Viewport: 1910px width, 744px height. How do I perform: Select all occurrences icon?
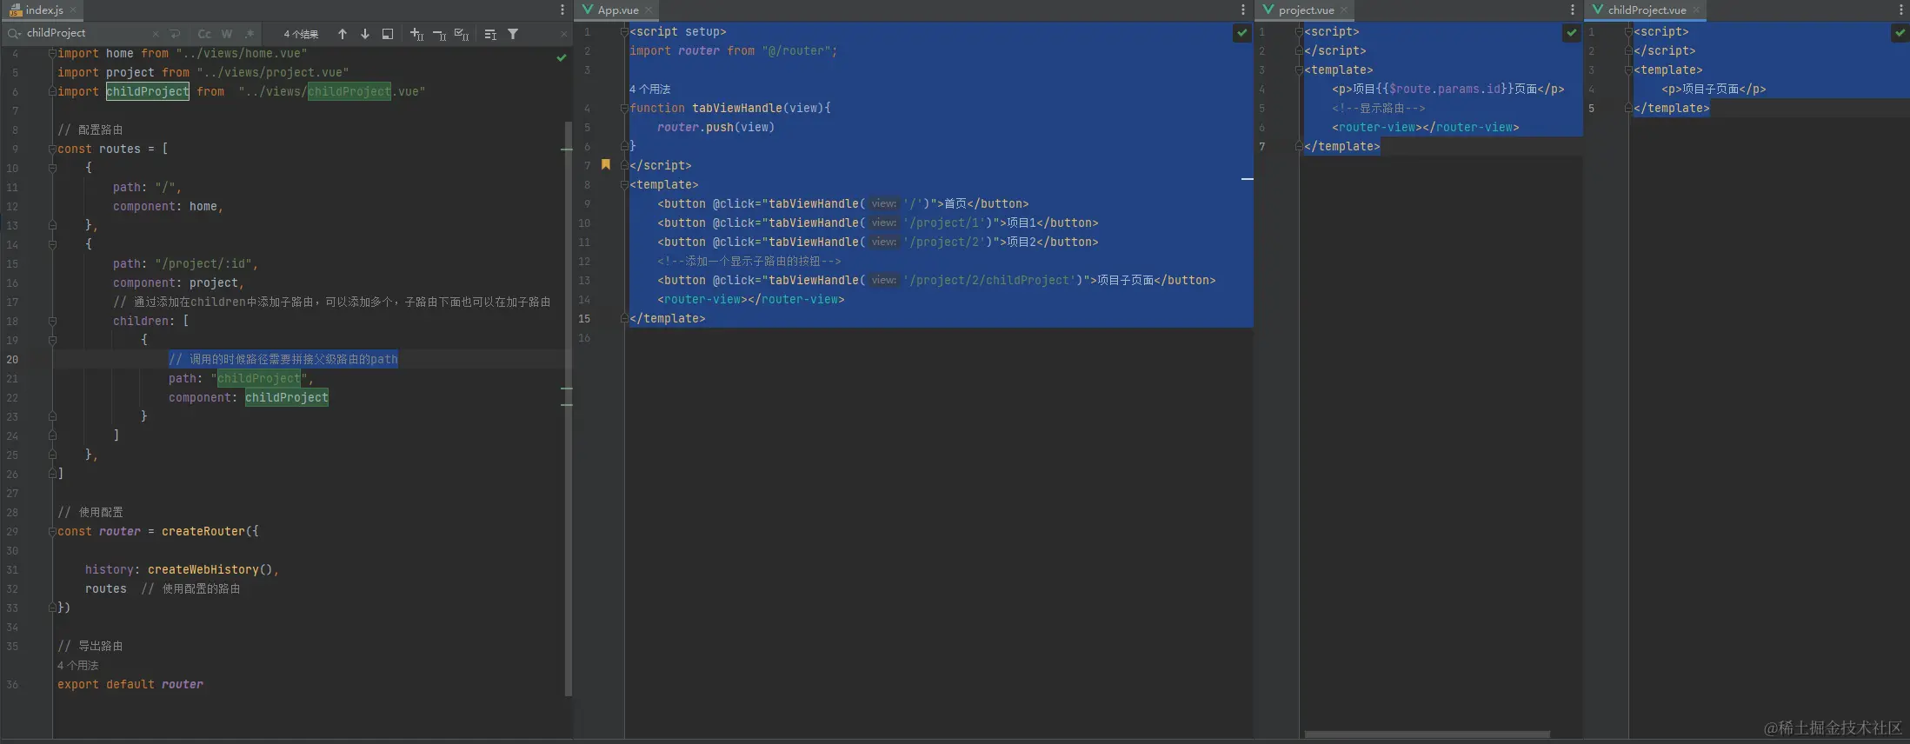point(462,34)
